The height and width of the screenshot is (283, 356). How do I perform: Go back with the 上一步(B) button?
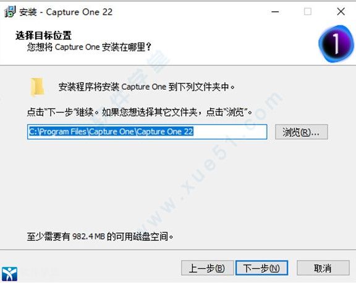[x=207, y=268]
